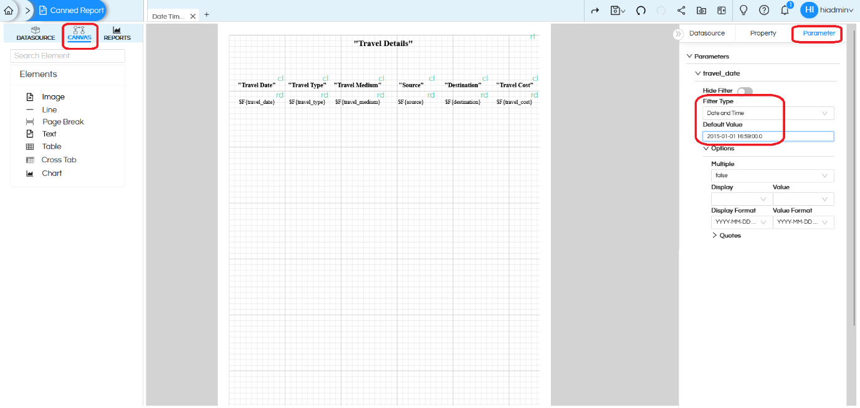Add a Cross Tab element
The image size is (860, 408).
click(57, 159)
